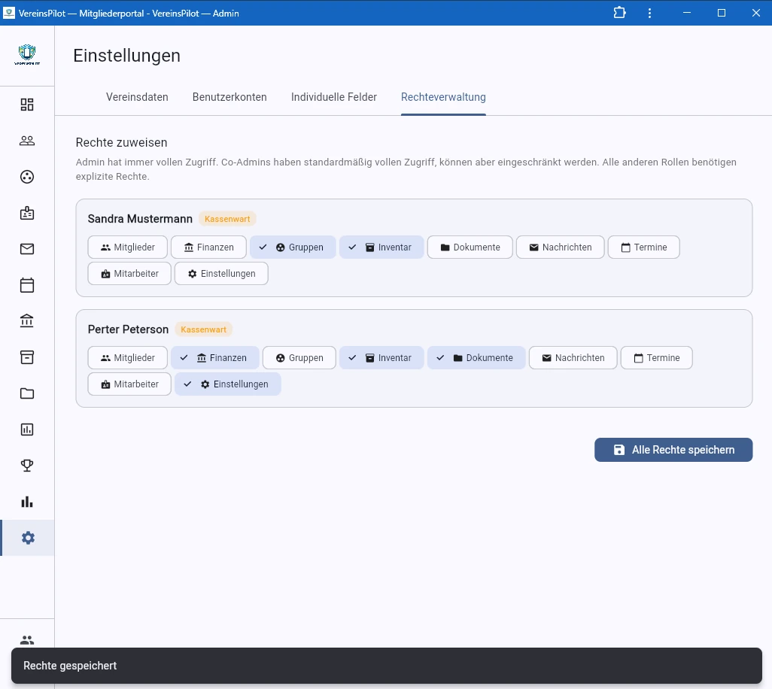772x689 pixels.
Task: Open members section via people icon
Action: click(27, 141)
